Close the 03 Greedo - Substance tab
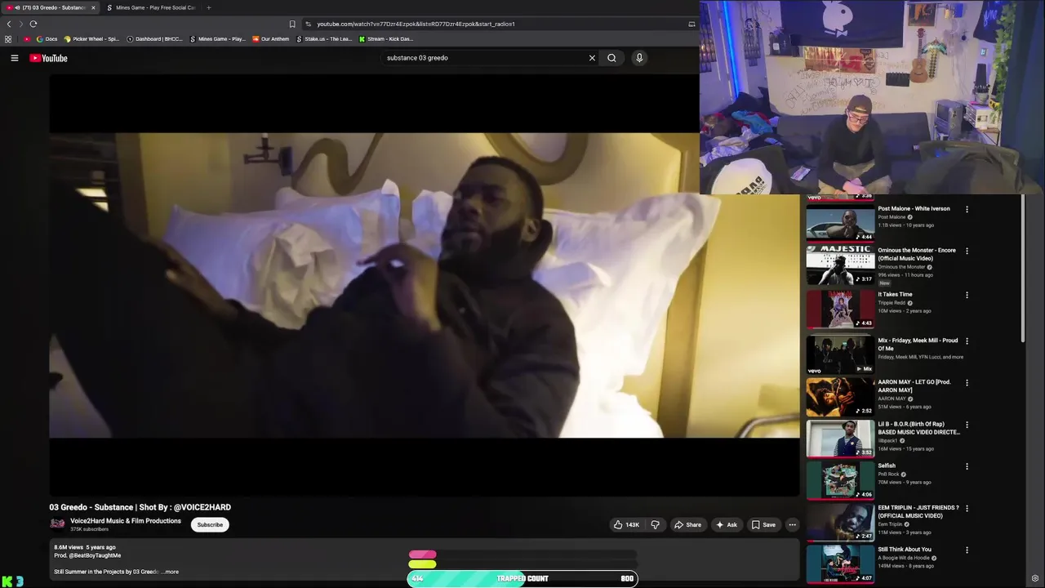The height and width of the screenshot is (588, 1045). [93, 7]
